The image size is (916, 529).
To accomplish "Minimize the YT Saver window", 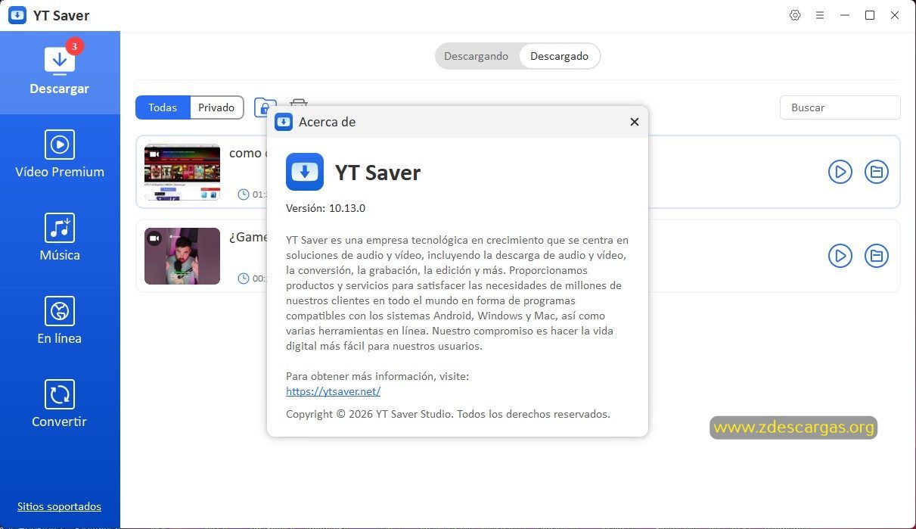I will (845, 15).
